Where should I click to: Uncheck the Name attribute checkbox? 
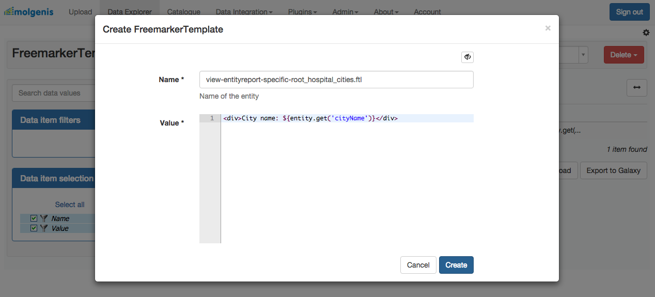pyautogui.click(x=34, y=218)
